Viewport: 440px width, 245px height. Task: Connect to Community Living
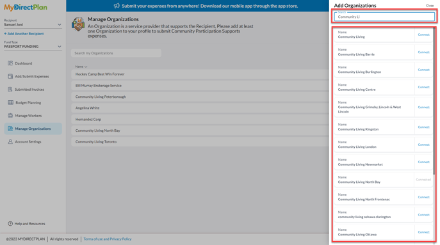click(x=423, y=35)
